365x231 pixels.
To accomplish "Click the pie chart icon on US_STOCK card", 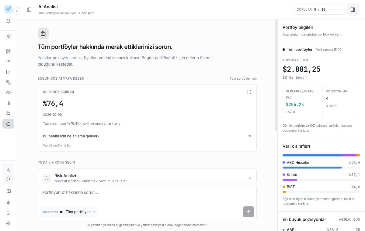I will click(x=249, y=92).
